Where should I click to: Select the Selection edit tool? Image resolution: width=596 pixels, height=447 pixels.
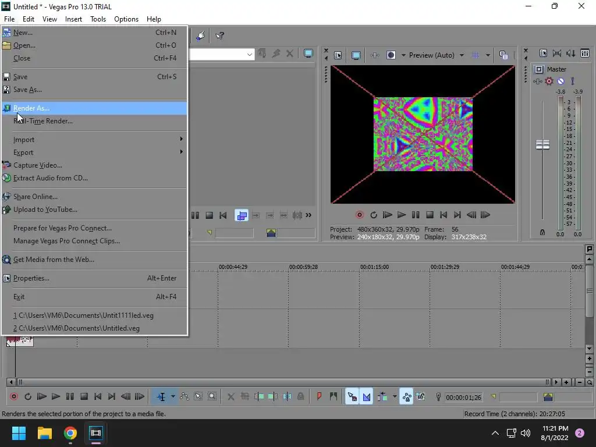click(x=198, y=397)
